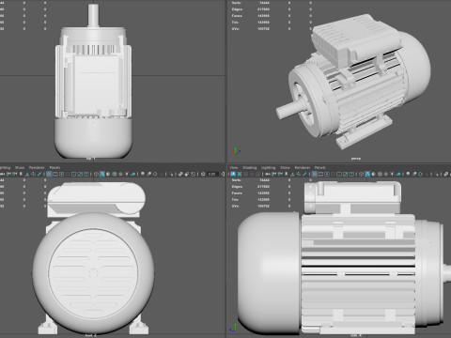Toggle isolate select in side view toolbar
Viewport: 451px width, 338px height.
pyautogui.click(x=437, y=174)
